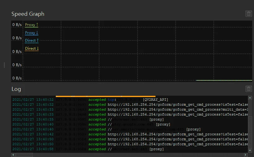Click the left panel splitter handle

pos(4,65)
